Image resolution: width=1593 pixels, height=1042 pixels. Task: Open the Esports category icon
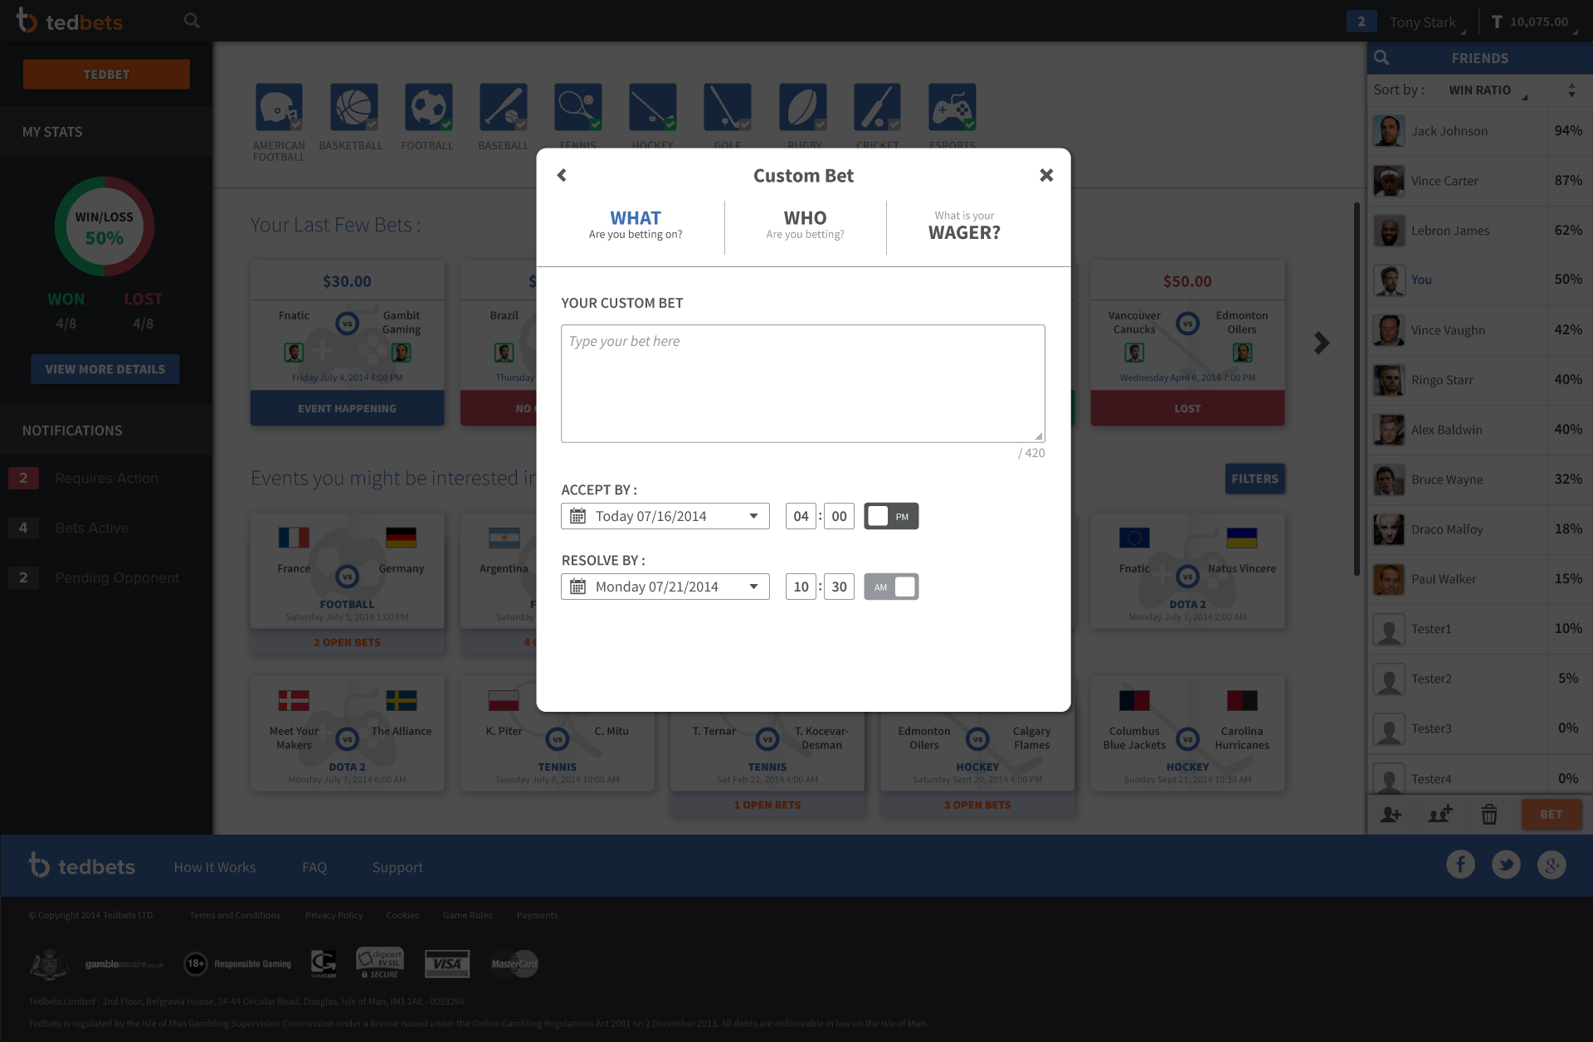[x=952, y=107]
